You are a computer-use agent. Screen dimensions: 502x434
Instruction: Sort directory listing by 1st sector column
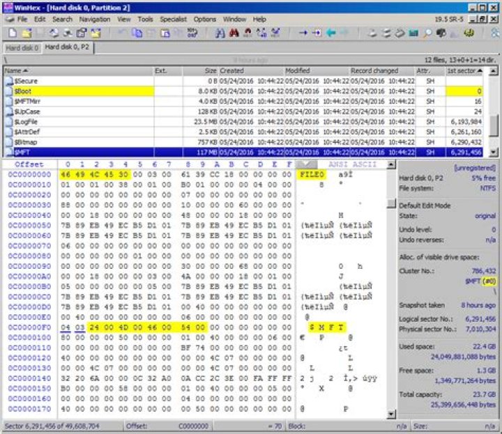coord(464,70)
